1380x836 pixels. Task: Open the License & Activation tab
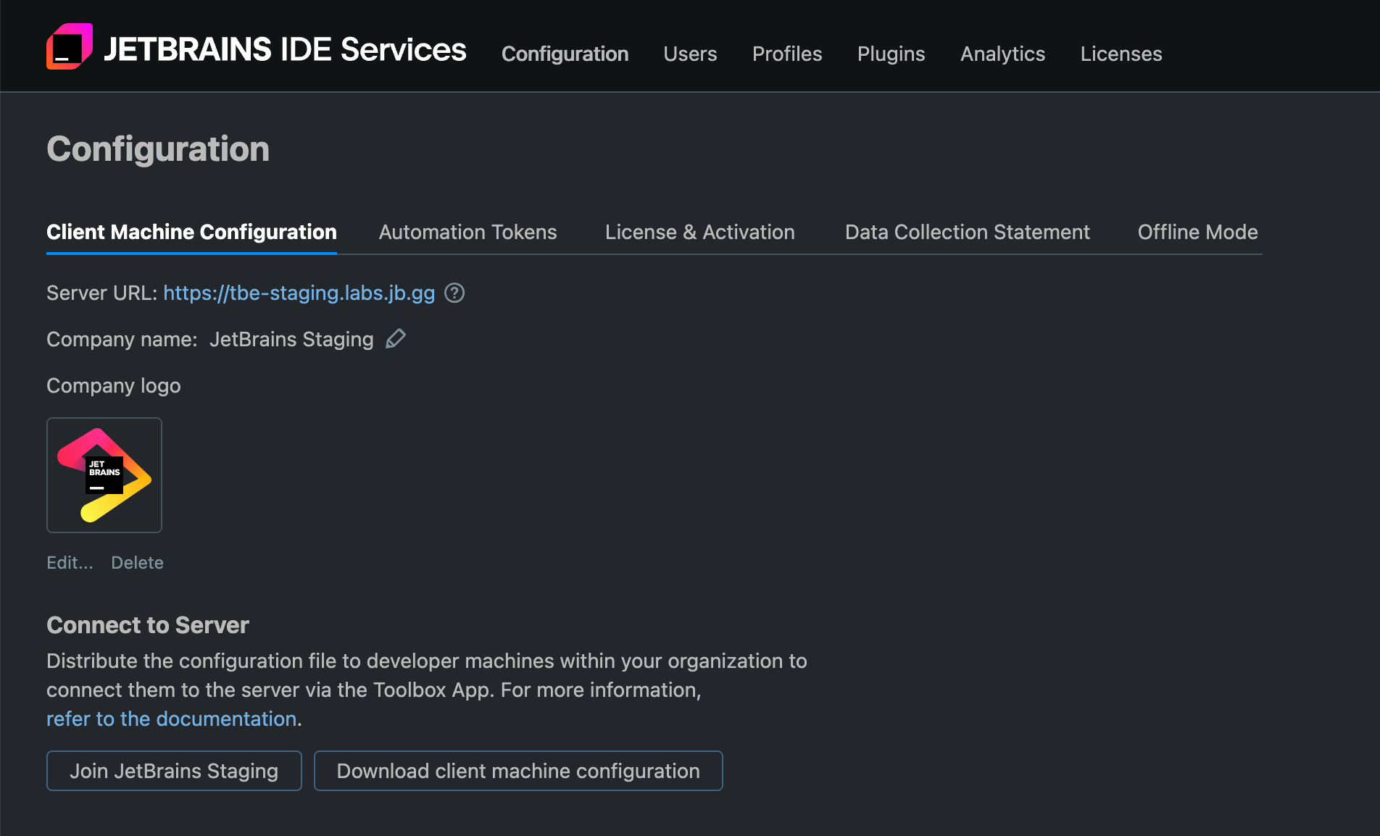pos(699,232)
